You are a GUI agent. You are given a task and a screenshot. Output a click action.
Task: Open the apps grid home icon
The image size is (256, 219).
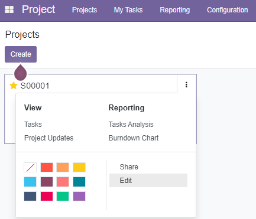tap(9, 9)
